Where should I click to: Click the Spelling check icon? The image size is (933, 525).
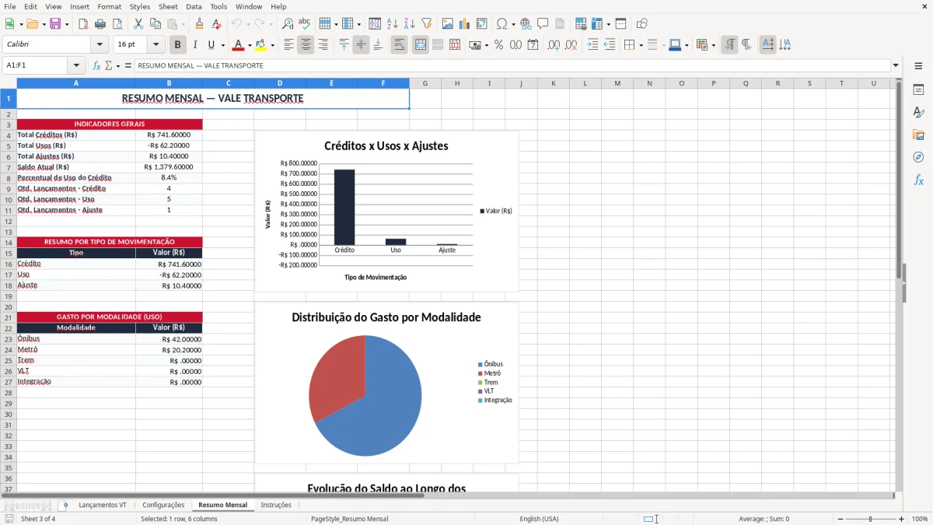[304, 24]
